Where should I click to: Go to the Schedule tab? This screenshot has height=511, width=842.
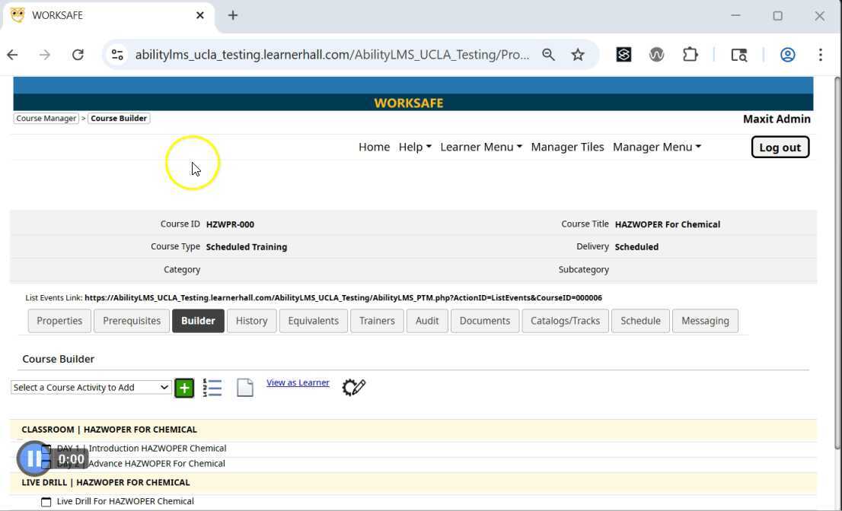click(x=640, y=321)
